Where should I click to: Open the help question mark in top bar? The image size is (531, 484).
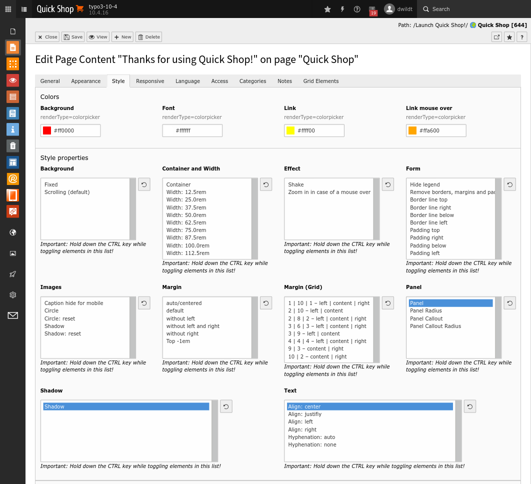click(357, 9)
